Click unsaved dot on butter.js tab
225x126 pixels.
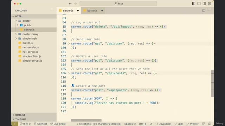(102, 10)
